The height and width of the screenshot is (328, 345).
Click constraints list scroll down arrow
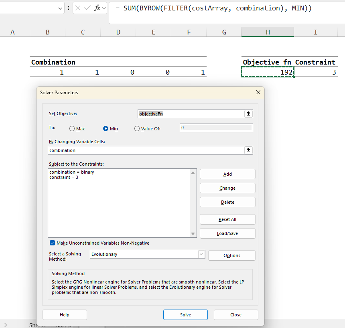[x=193, y=234]
